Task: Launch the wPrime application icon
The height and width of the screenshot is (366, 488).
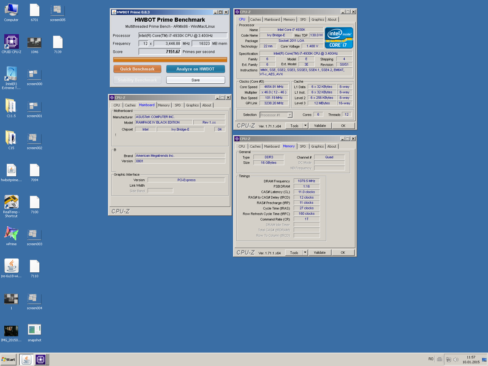Action: point(11,235)
